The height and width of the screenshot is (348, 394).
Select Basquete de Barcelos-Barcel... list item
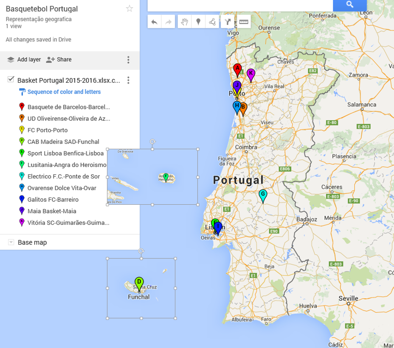point(69,107)
